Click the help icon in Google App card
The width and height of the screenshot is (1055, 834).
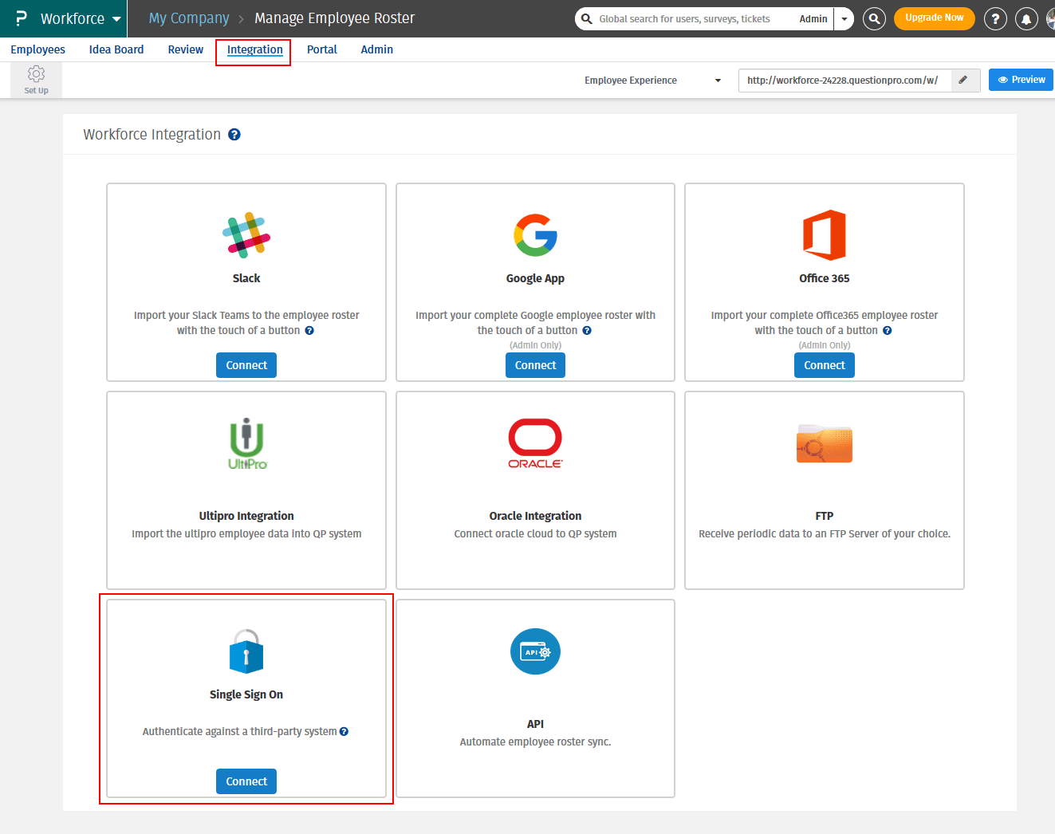[x=587, y=331]
